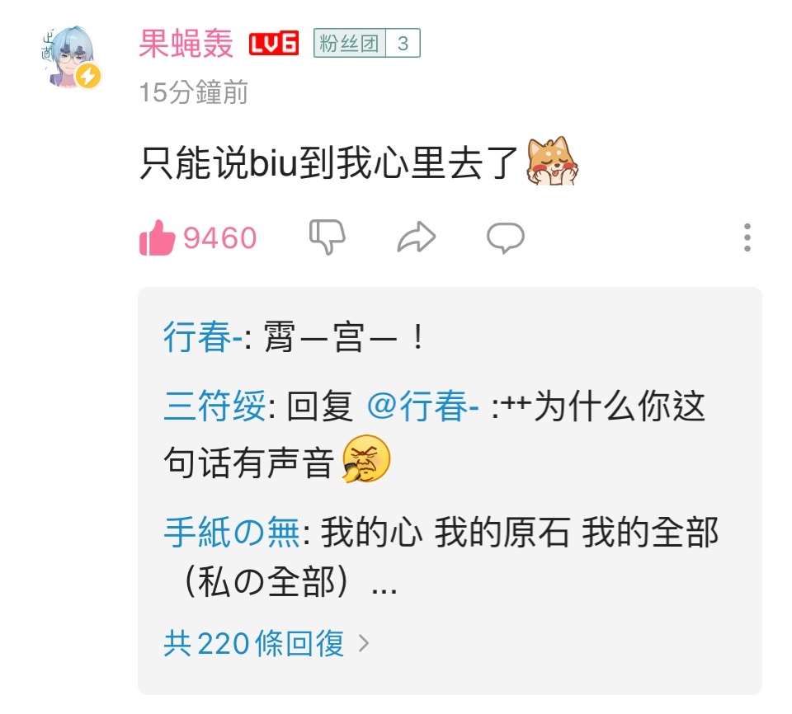
Task: Open replier 手紙の無 profile
Action: (x=232, y=533)
